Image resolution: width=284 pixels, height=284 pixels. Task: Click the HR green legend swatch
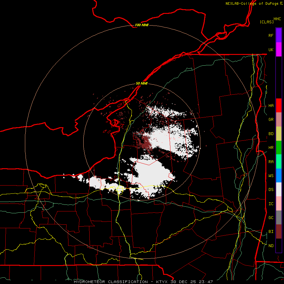(x=279, y=148)
